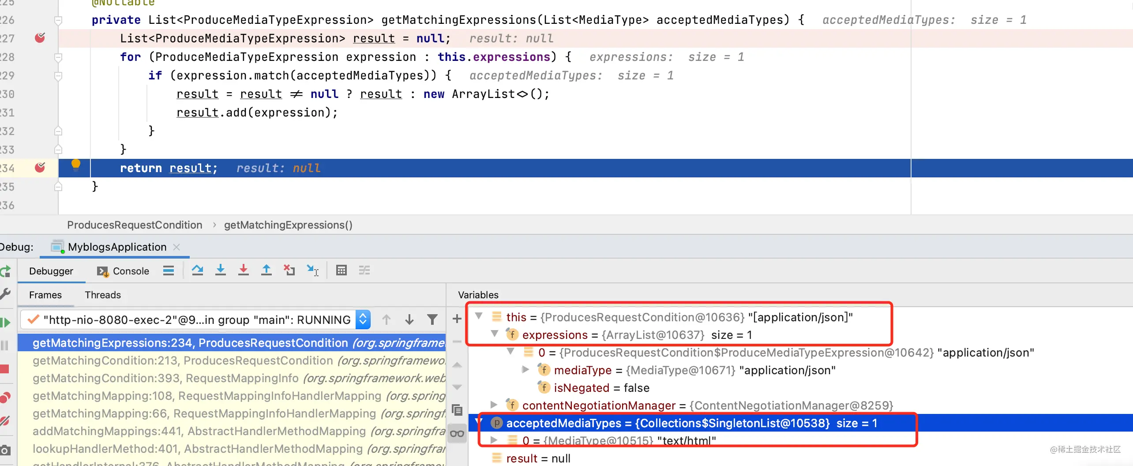Select next frame down arrow
The width and height of the screenshot is (1133, 466).
409,320
